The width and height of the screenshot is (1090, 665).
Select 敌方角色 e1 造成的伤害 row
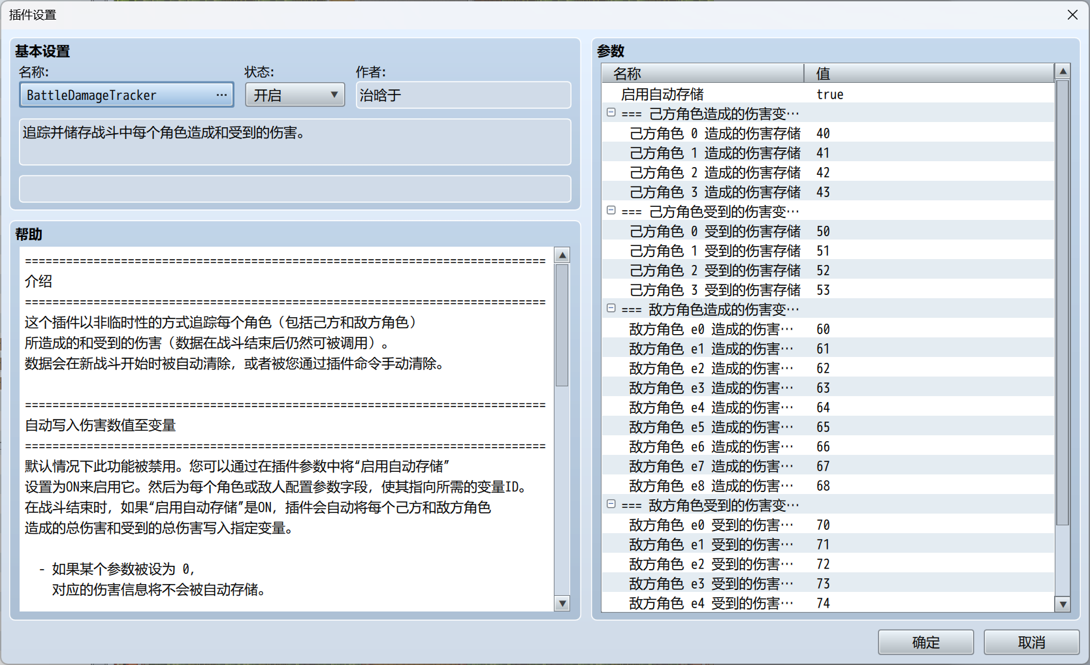click(828, 348)
